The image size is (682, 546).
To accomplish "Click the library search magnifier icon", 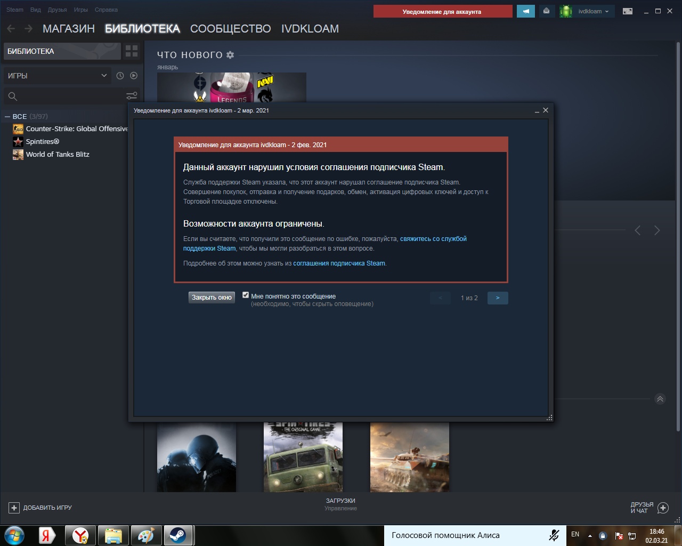I will tap(13, 96).
